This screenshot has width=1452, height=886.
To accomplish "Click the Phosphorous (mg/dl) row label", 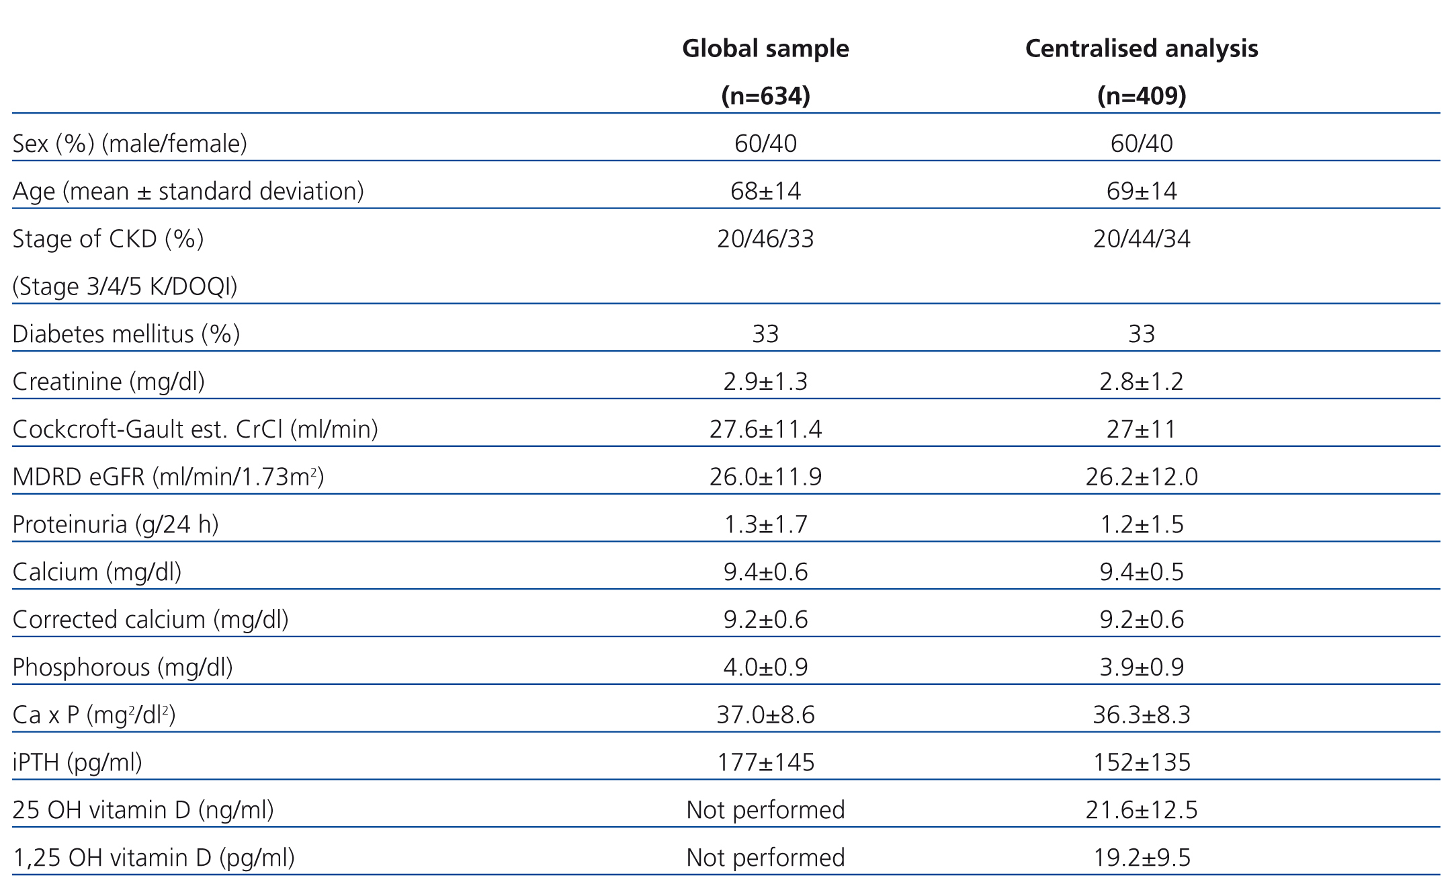I will click(x=123, y=668).
